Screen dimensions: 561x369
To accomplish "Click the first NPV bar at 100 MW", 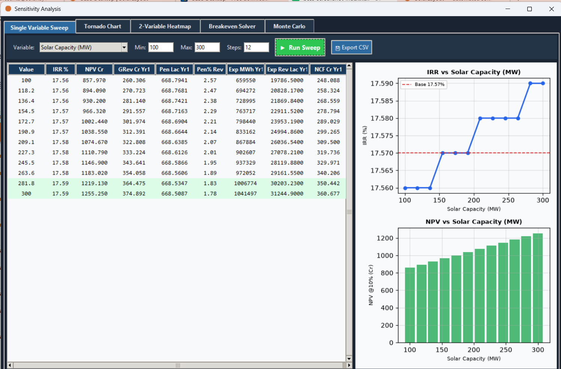I will [410, 305].
